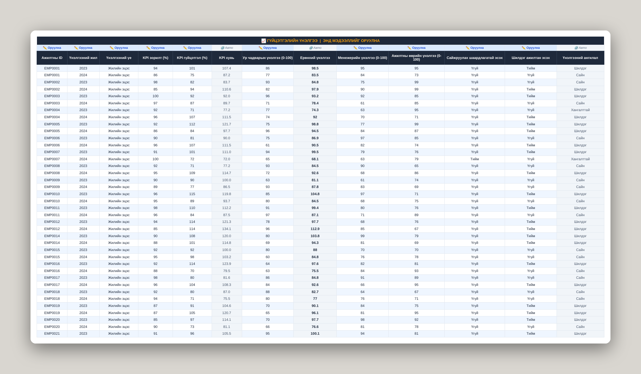Screen dimensions: 641x374
Task: Select overall rating cell with value 96.1
Action: [x=315, y=313]
